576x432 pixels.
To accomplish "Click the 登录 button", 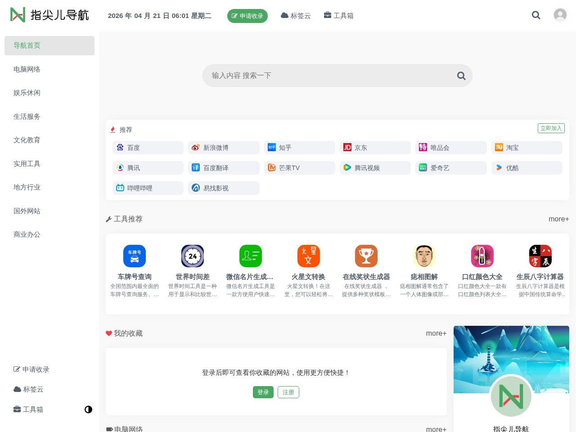I will 263,392.
